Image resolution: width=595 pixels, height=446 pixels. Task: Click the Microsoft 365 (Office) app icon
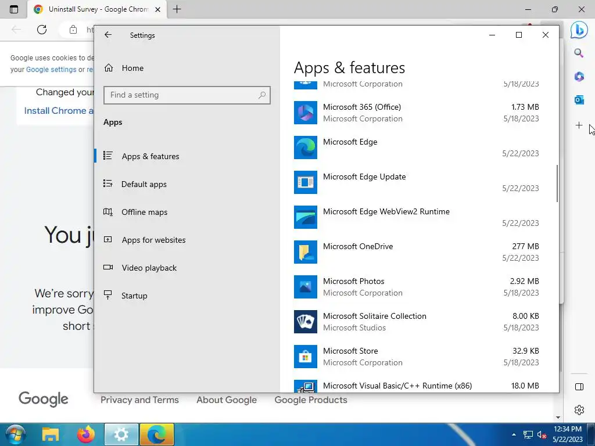pyautogui.click(x=306, y=113)
